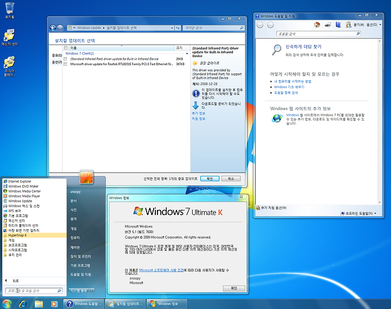
Task: Click the Help window vertical scrollbar
Action: [x=380, y=121]
